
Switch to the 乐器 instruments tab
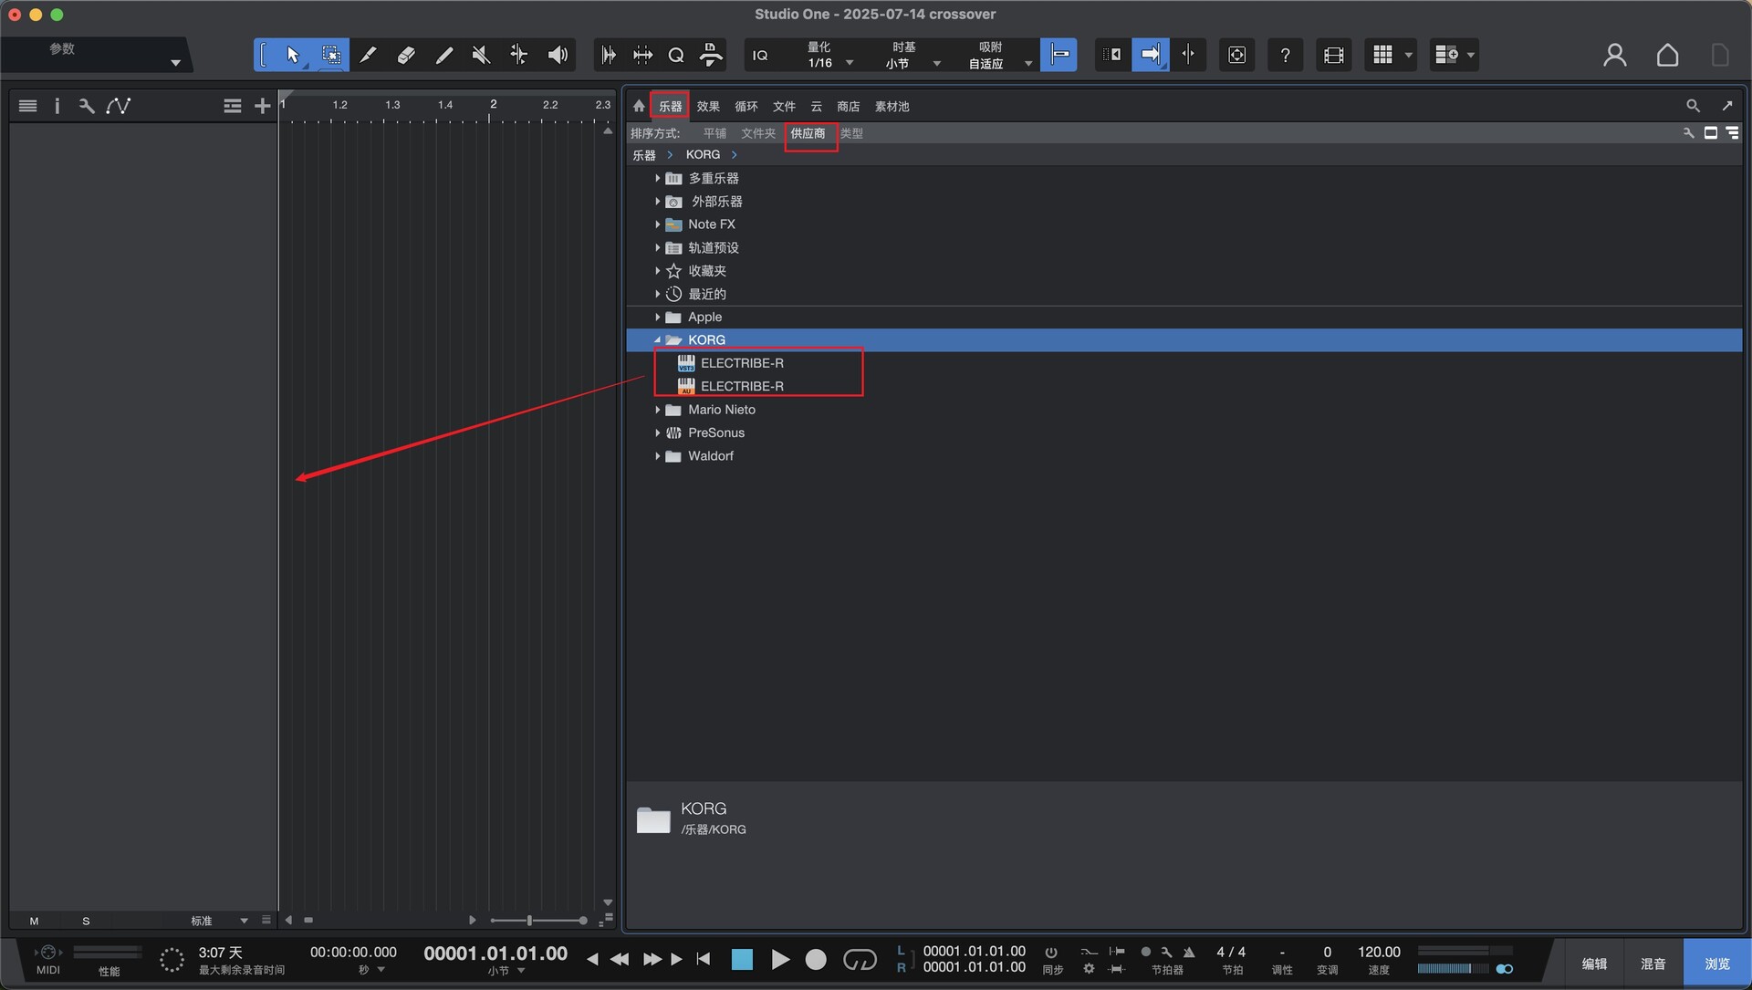coord(670,106)
